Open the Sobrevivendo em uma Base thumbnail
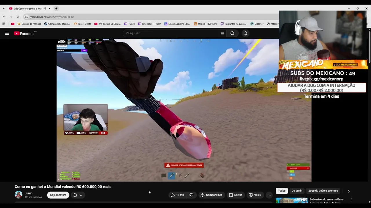The width and height of the screenshot is (371, 208). [x=292, y=200]
